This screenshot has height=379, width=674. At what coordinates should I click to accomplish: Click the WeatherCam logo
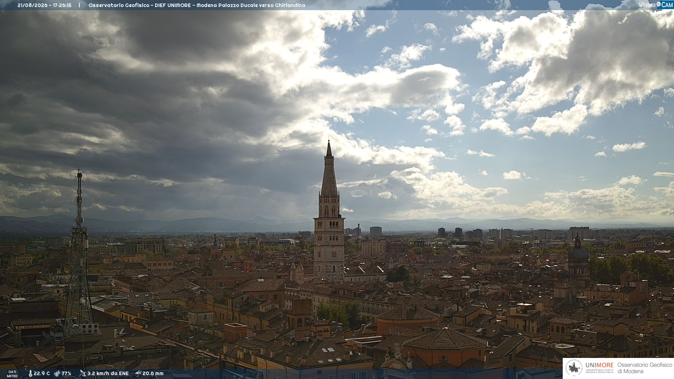(x=656, y=5)
